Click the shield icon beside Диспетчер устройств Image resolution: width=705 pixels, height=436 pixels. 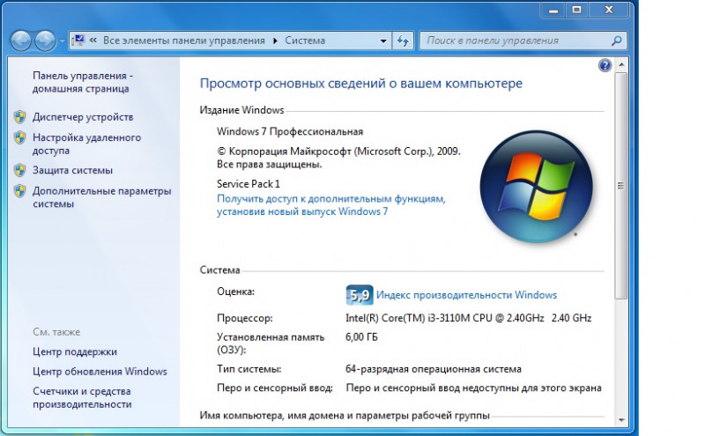pyautogui.click(x=19, y=117)
